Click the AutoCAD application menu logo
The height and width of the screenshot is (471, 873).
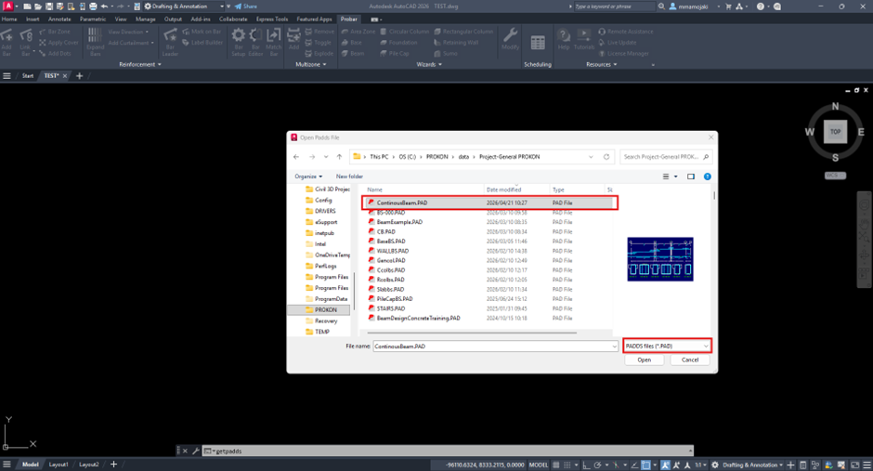tap(7, 7)
